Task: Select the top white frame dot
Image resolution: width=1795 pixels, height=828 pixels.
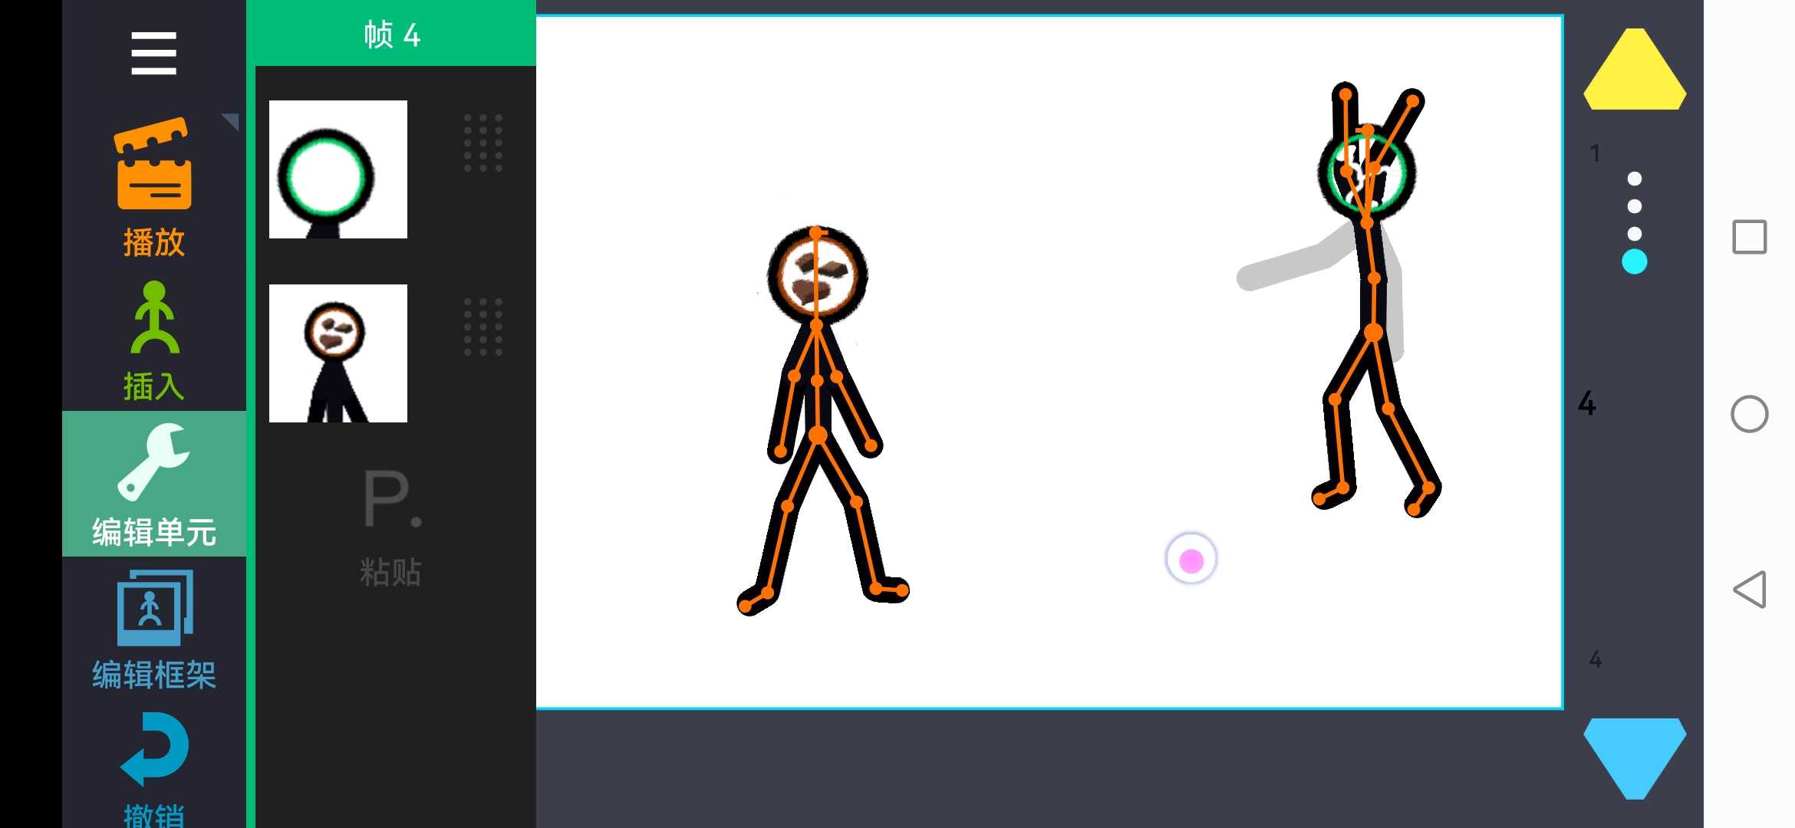Action: pos(1635,179)
